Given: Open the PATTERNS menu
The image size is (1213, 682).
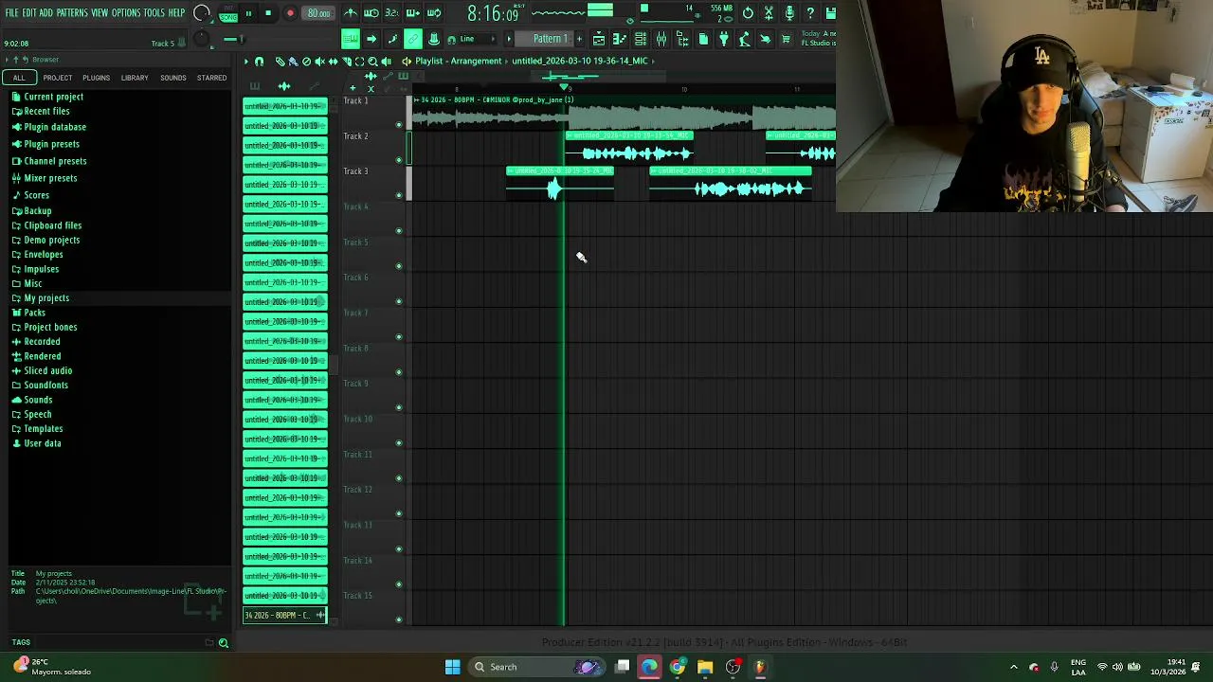Looking at the screenshot, I should [x=72, y=13].
